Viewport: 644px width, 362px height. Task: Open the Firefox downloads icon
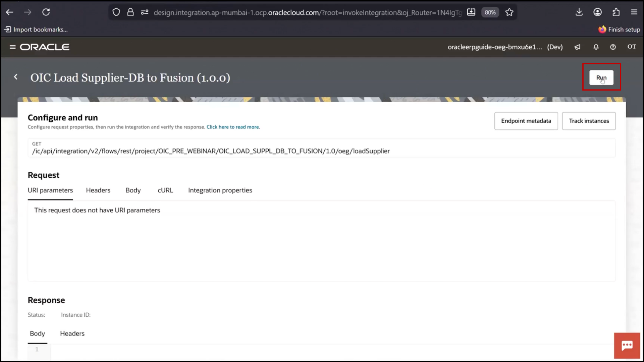579,12
